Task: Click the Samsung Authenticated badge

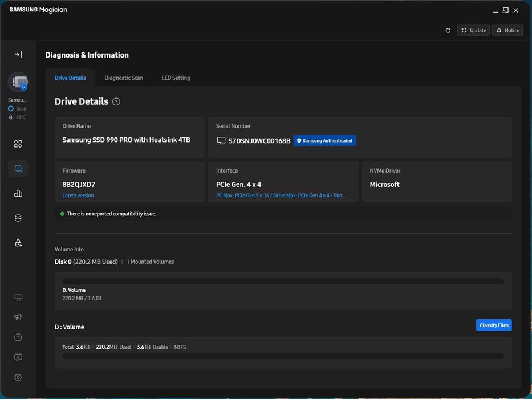Action: pyautogui.click(x=324, y=140)
